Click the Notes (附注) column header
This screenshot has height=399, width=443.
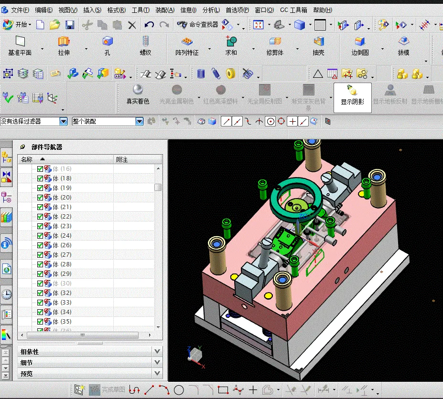[138, 159]
